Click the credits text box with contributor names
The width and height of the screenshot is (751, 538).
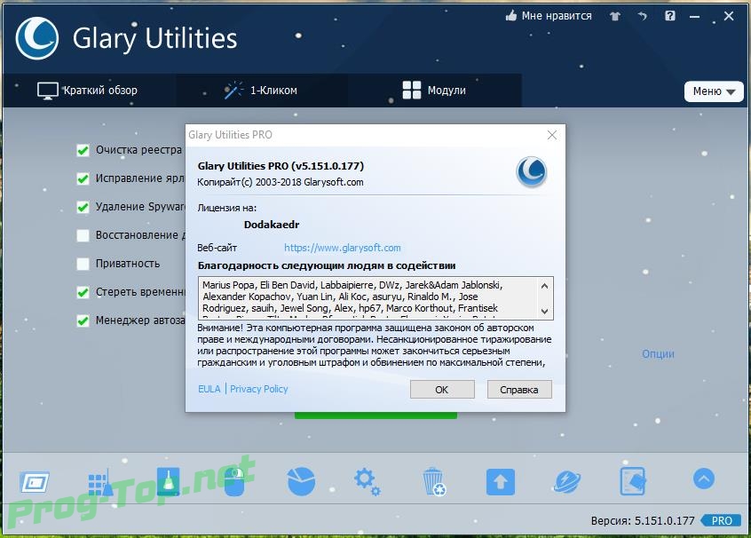(x=375, y=298)
